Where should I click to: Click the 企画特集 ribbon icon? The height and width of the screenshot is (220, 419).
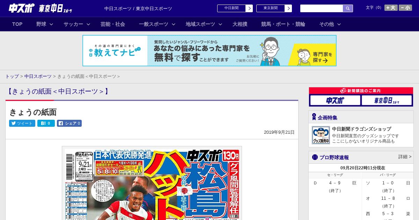314,117
